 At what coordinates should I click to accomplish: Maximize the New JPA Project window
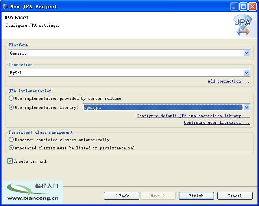243,7
